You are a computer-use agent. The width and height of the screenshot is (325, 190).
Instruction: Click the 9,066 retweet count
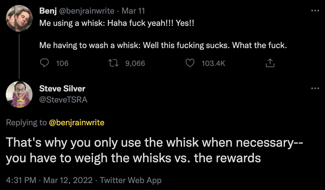pyautogui.click(x=135, y=63)
